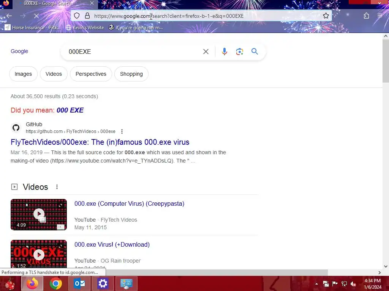
Task: Go forward using the browser forward arrow
Action: click(x=23, y=16)
